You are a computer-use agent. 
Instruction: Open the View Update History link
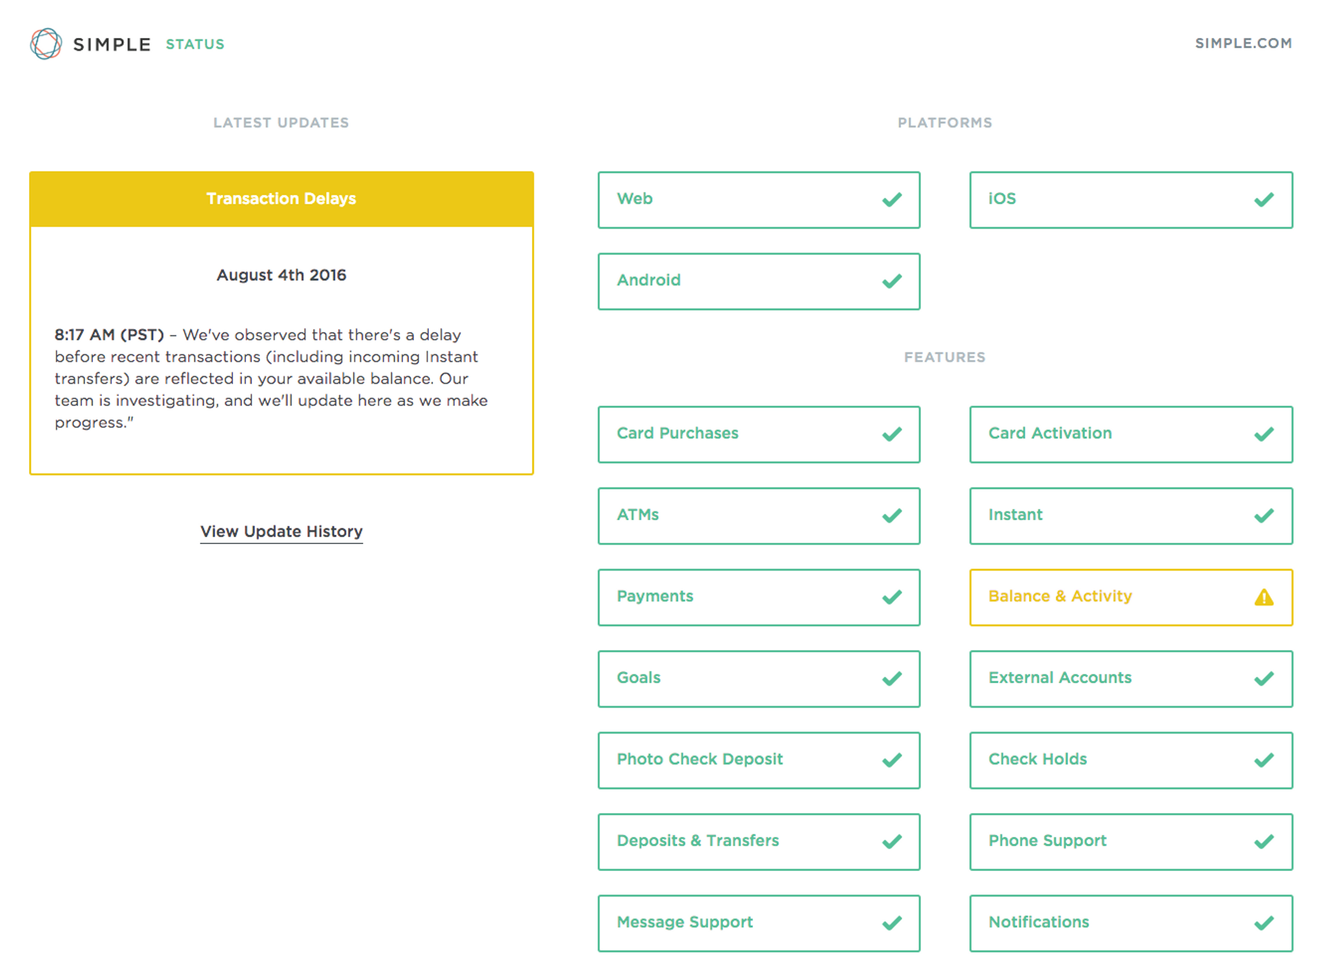(281, 532)
